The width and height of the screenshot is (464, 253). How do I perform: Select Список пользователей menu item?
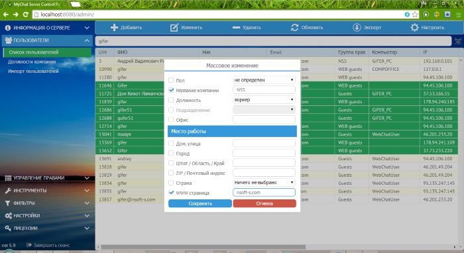[x=47, y=52]
